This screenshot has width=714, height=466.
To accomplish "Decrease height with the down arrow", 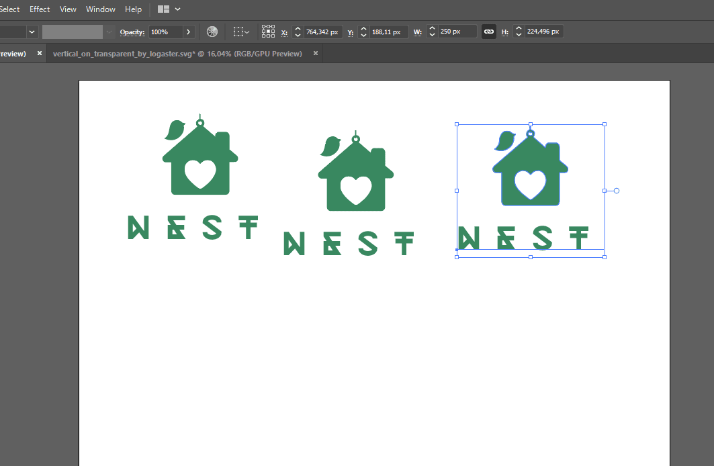I will (519, 35).
